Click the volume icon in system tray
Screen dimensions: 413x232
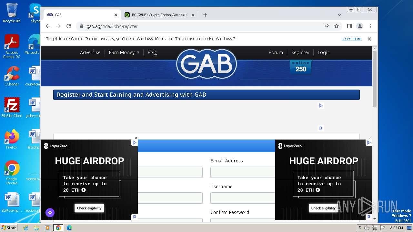click(x=367, y=228)
